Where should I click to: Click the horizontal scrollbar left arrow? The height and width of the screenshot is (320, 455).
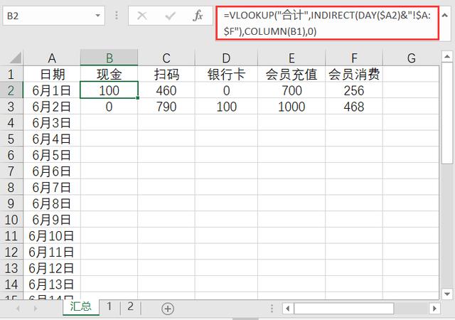[x=288, y=308]
